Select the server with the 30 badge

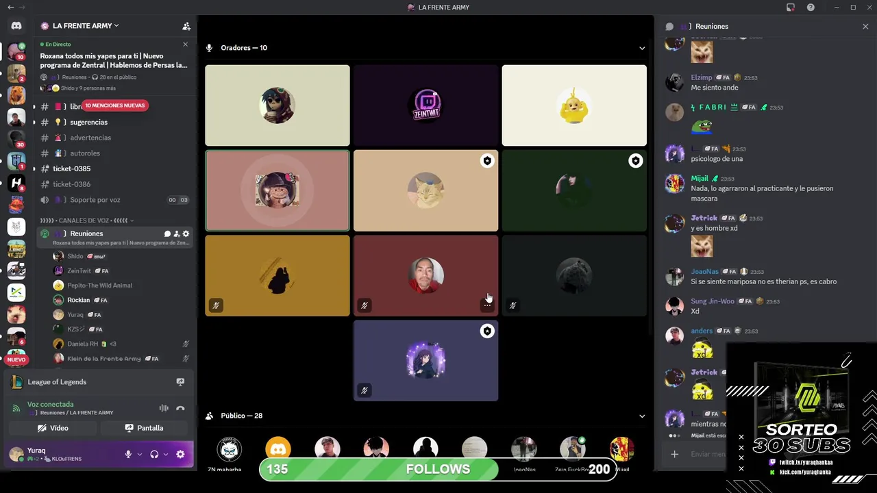[x=16, y=139]
